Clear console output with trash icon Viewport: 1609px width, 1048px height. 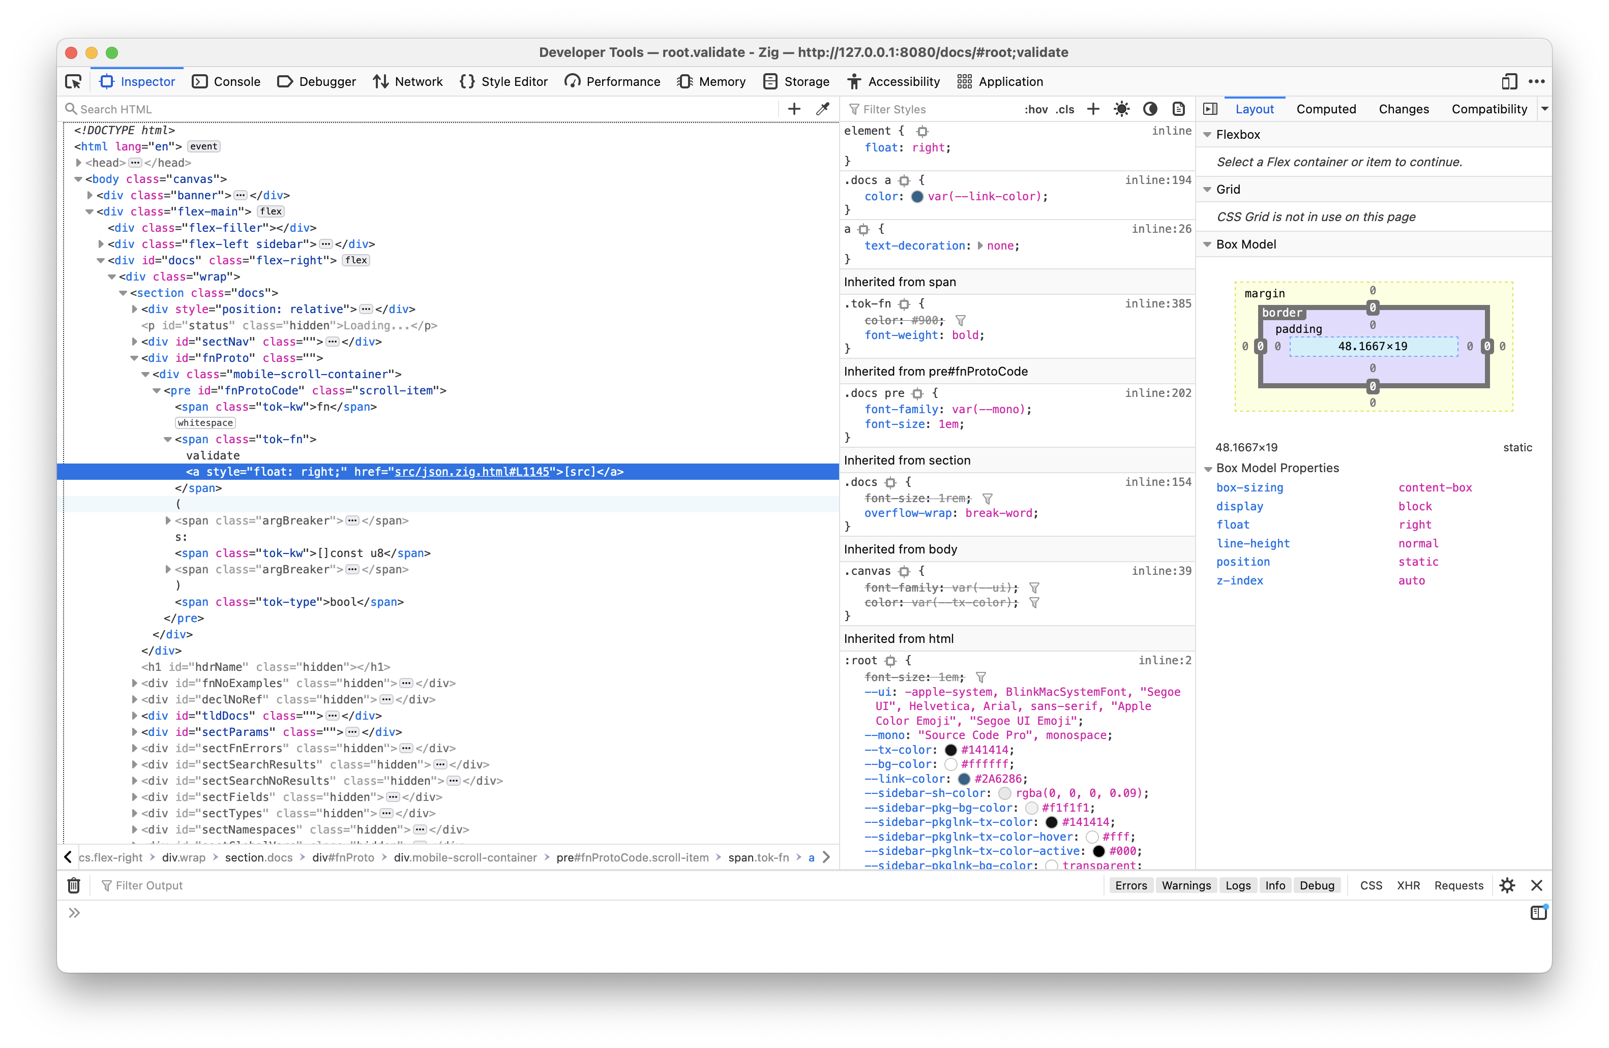(x=74, y=885)
